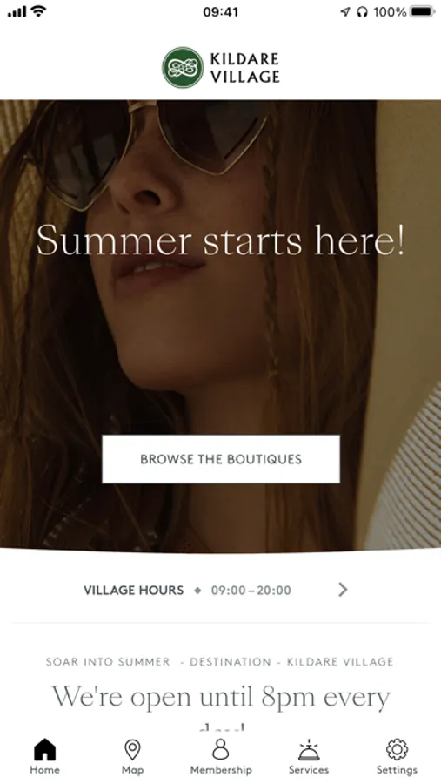Open the Village Hours label

coord(133,590)
